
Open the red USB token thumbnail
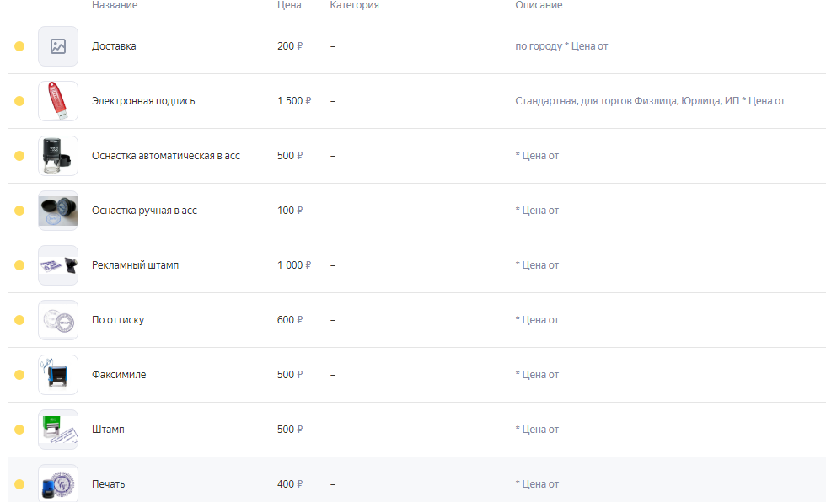[x=58, y=101]
